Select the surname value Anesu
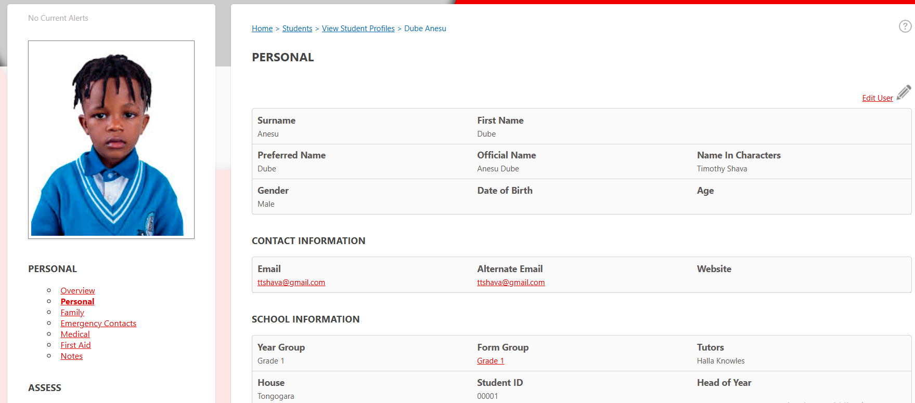 point(268,134)
